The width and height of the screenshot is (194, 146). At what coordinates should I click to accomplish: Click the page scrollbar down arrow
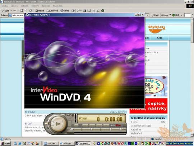tap(192, 135)
